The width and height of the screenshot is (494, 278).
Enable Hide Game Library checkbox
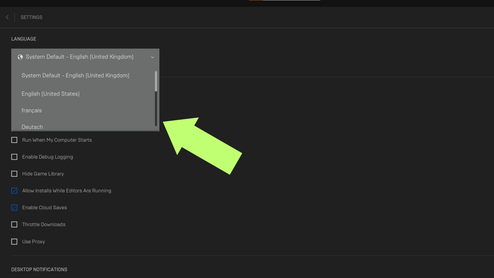pyautogui.click(x=14, y=174)
